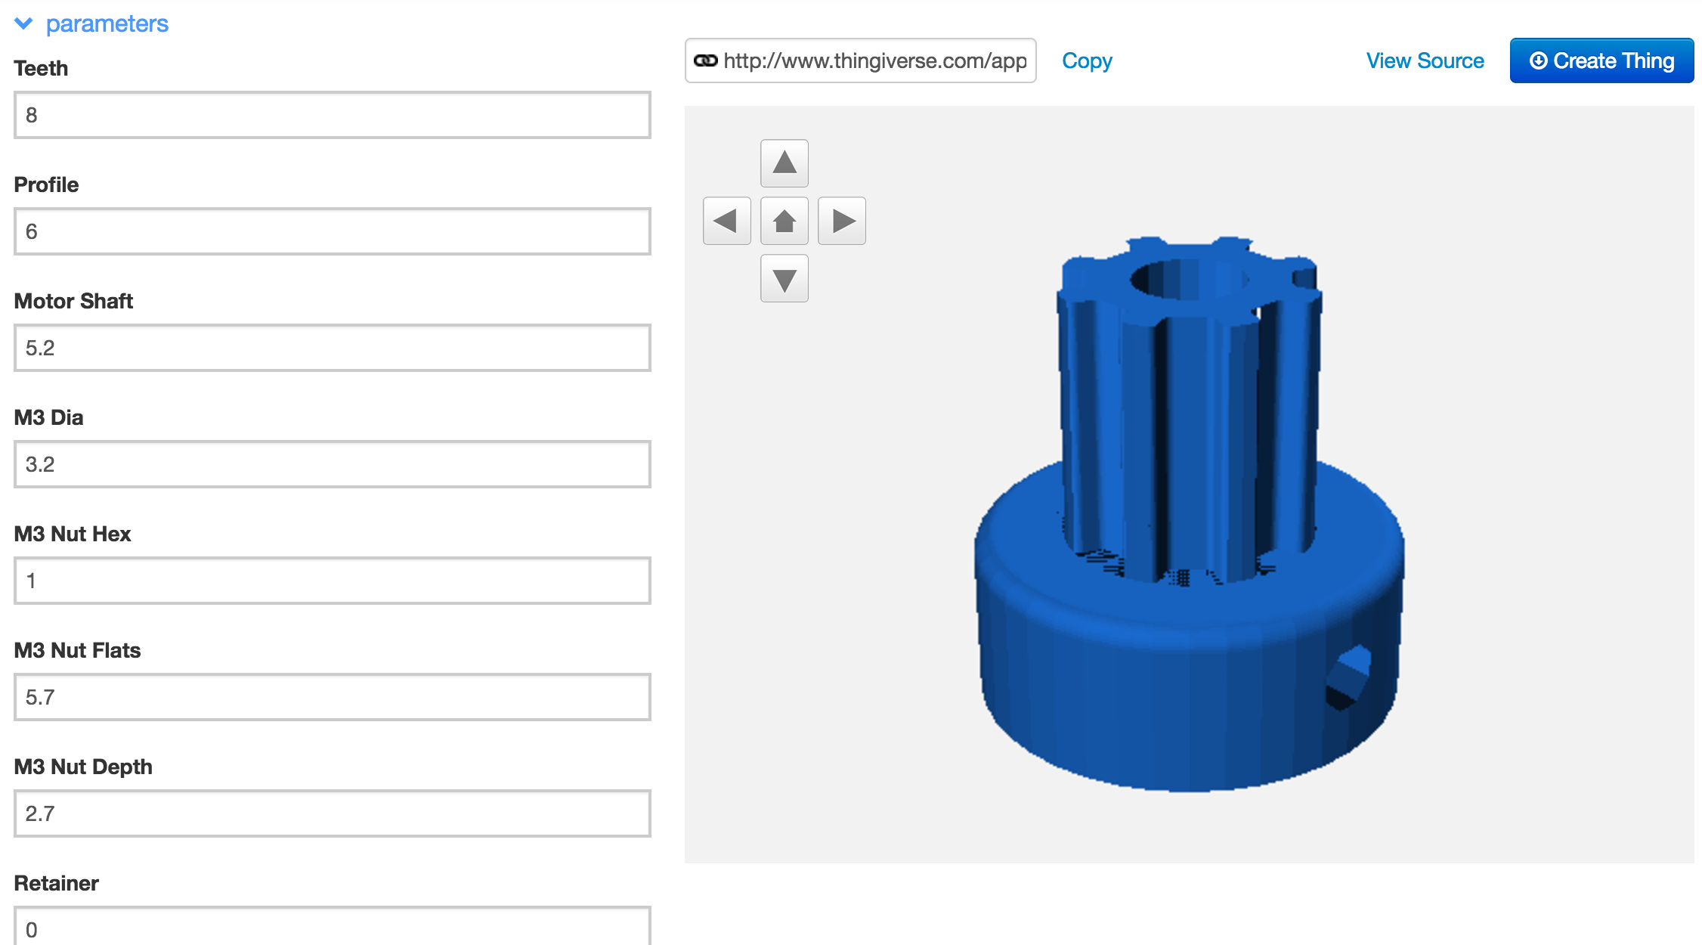The height and width of the screenshot is (945, 1702).
Task: Click the M3 Dia label
Action: point(48,417)
